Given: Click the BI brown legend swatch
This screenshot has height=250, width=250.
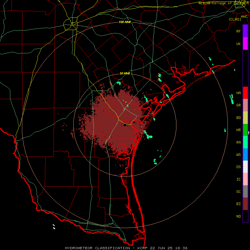Looking at the screenshot, I should pyautogui.click(x=245, y=204).
